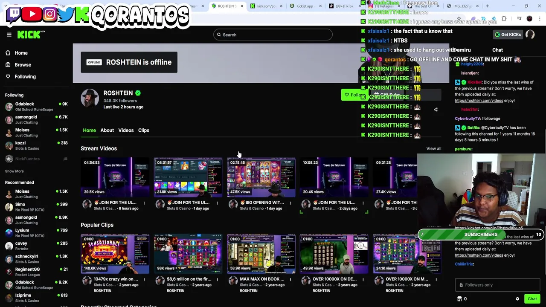The image size is (546, 307).
Task: Open options menu for Big Opening video
Action: pos(290,203)
